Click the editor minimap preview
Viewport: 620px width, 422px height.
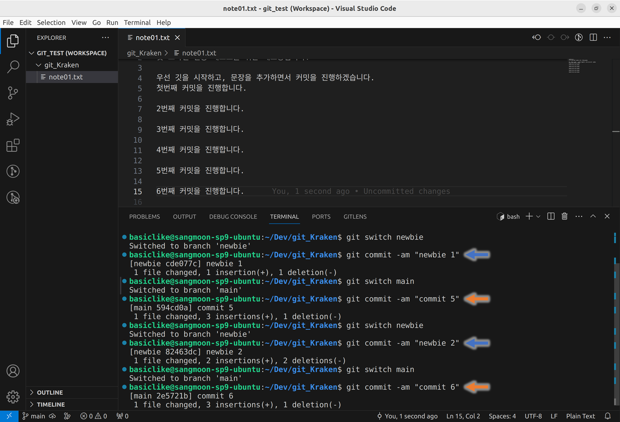click(x=582, y=66)
